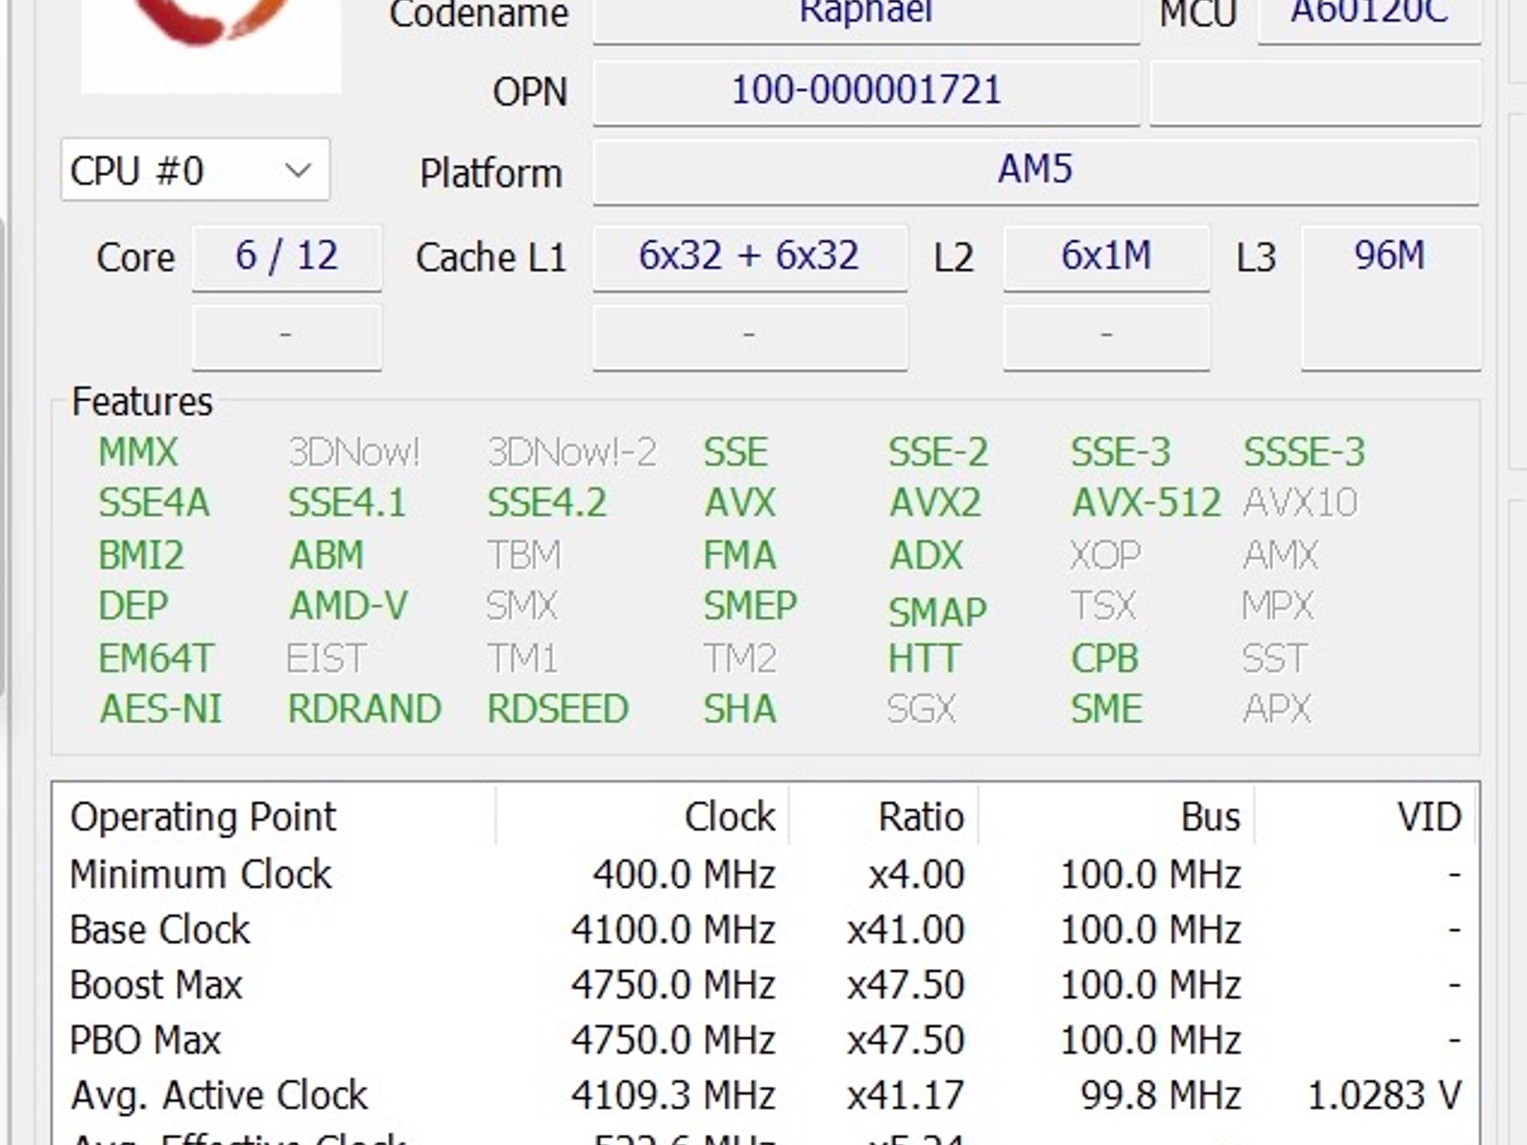Click the greyed XOP feature label
This screenshot has width=1527, height=1145.
click(x=1106, y=555)
